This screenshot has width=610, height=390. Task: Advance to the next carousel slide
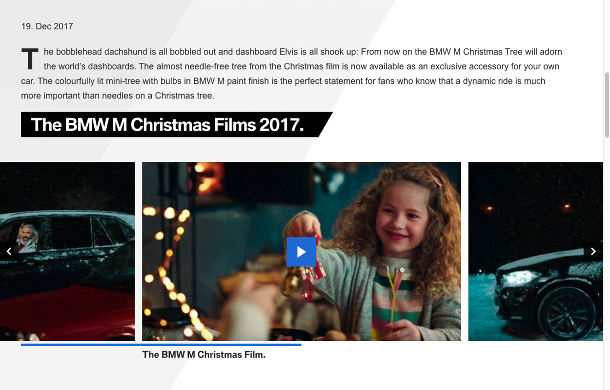coord(593,252)
